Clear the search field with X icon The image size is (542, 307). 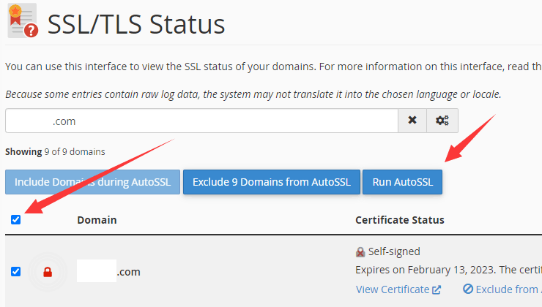tap(412, 121)
